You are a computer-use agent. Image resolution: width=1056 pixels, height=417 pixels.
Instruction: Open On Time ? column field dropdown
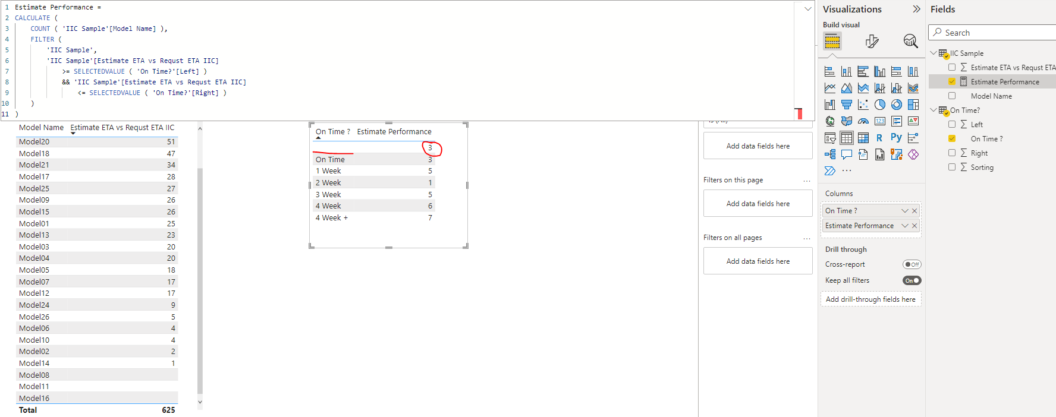coord(905,211)
